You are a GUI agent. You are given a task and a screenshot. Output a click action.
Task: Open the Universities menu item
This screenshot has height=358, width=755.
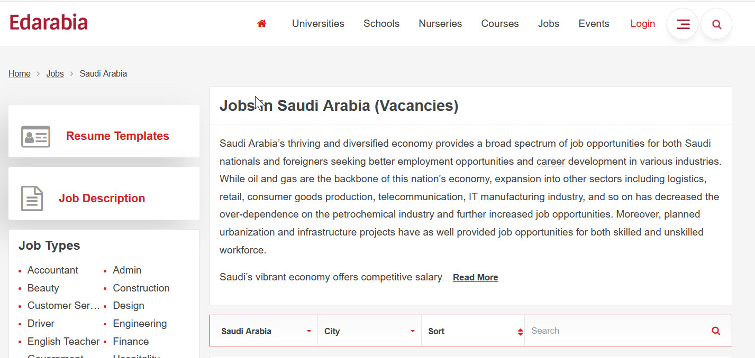coord(318,24)
